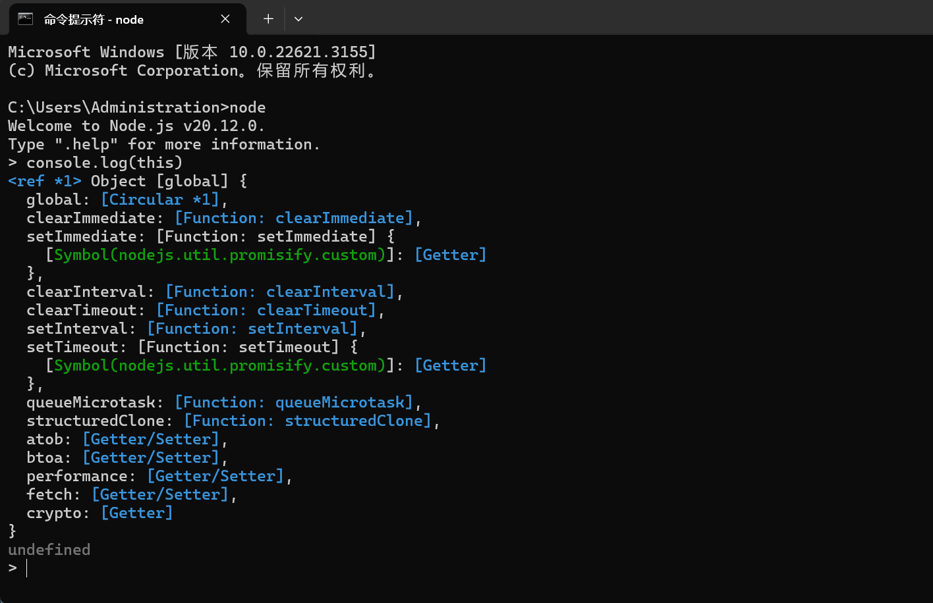Image resolution: width=933 pixels, height=603 pixels.
Task: Click the terminal icon in the tab
Action: [x=25, y=18]
